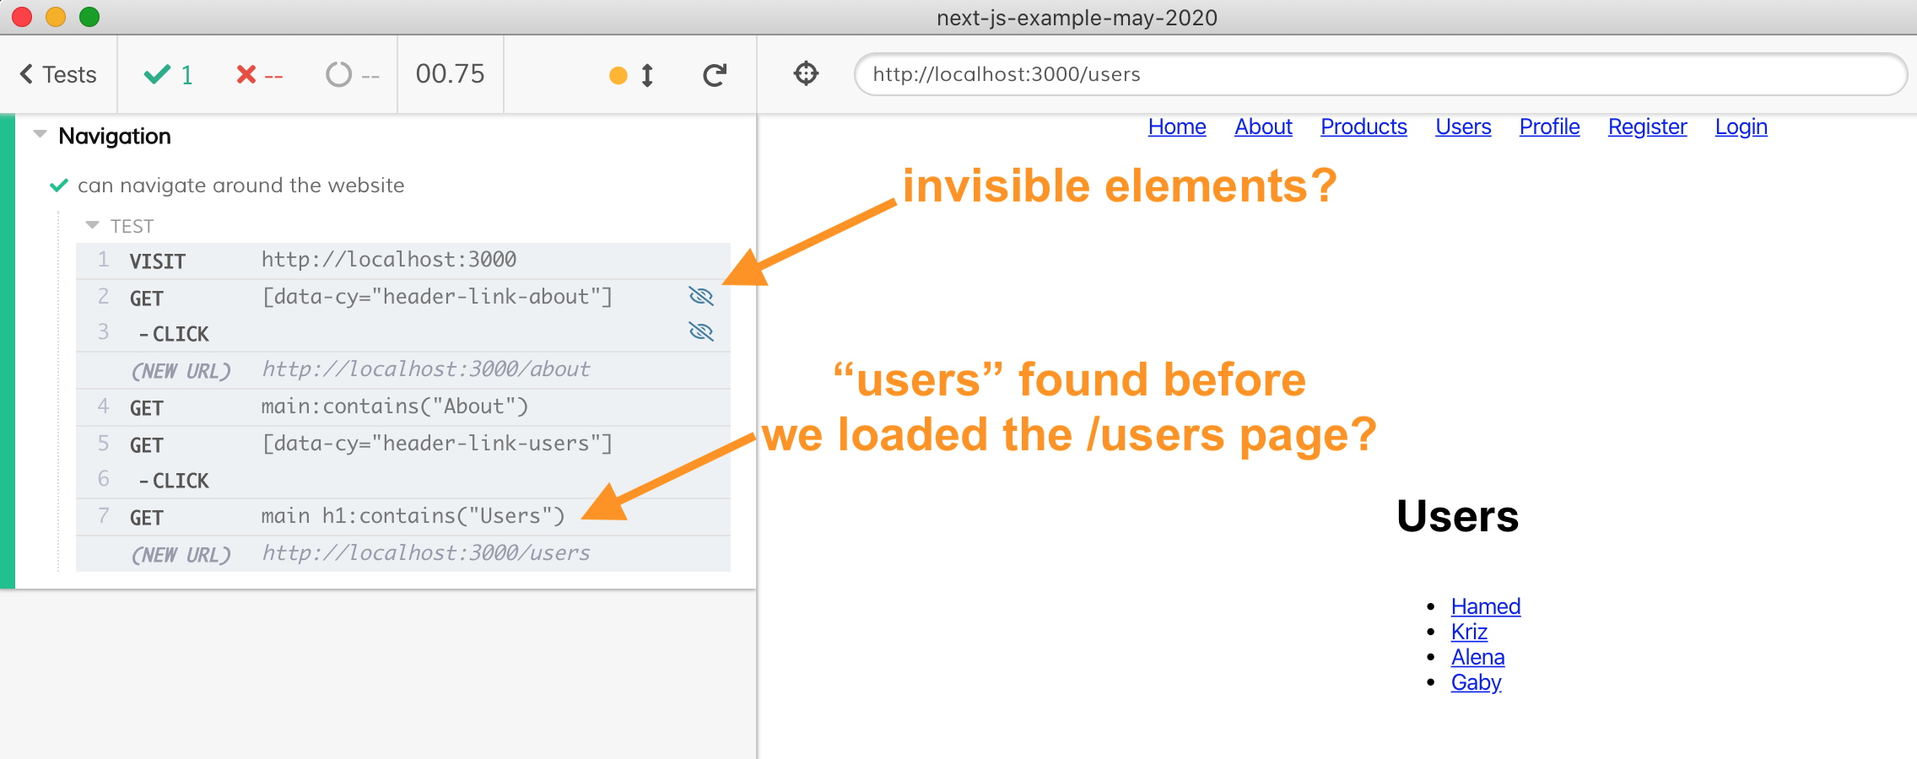This screenshot has width=1917, height=759.
Task: Click the reload tests icon
Action: (714, 75)
